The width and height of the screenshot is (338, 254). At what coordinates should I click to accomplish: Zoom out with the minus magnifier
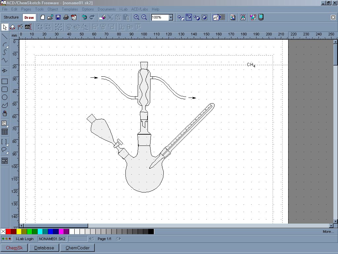pyautogui.click(x=144, y=17)
